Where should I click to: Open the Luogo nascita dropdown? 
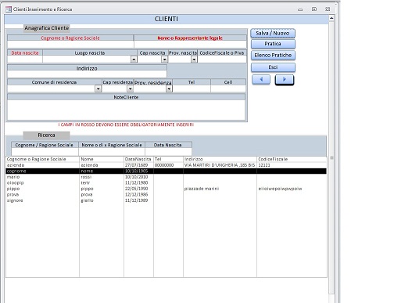pos(134,60)
